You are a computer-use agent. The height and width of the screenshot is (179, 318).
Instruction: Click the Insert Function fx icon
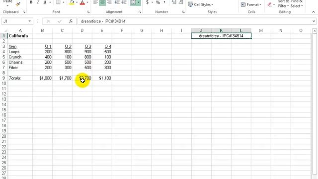coord(71,21)
